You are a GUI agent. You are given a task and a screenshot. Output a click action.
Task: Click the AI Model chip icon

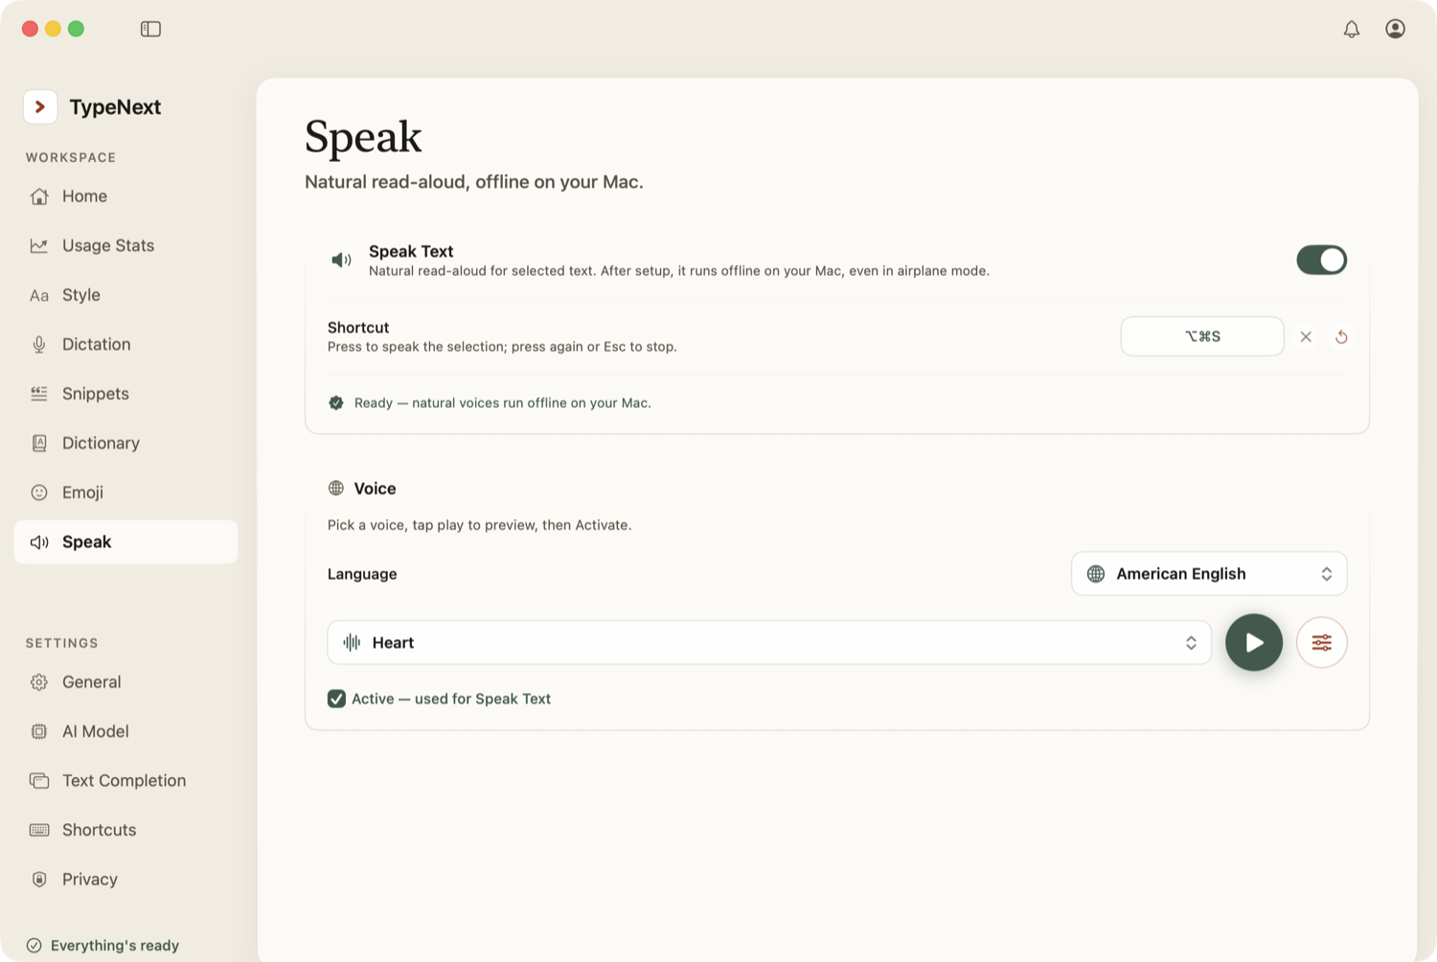point(39,732)
